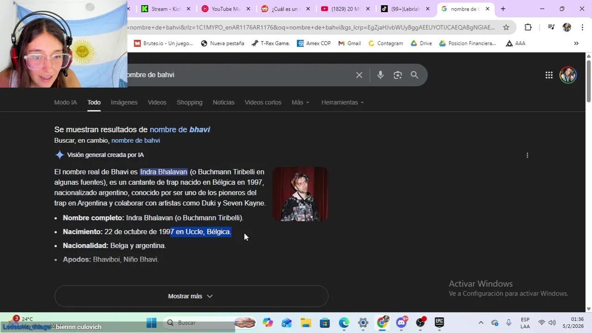Open Chrome media controls icon
This screenshot has width=592, height=333.
(x=551, y=27)
